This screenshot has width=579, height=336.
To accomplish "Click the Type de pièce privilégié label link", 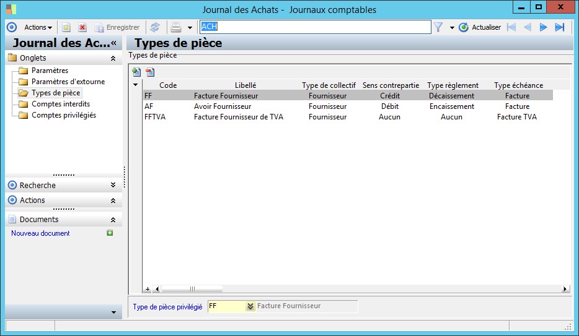I will tap(167, 306).
